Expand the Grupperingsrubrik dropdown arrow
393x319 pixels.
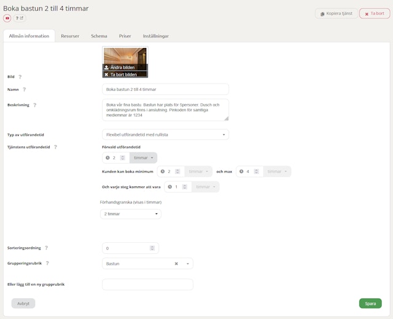coord(187,264)
